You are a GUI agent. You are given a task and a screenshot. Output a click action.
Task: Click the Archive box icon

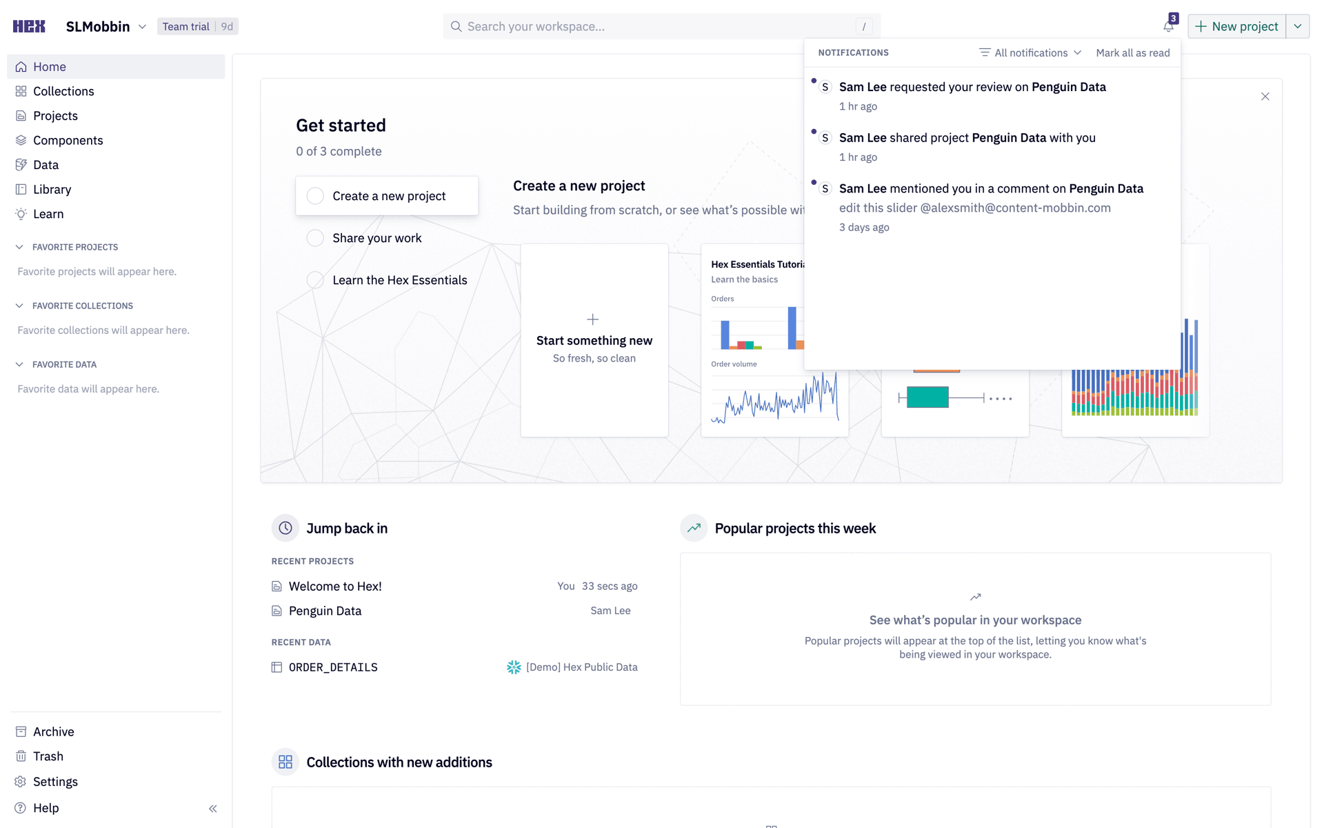(21, 731)
